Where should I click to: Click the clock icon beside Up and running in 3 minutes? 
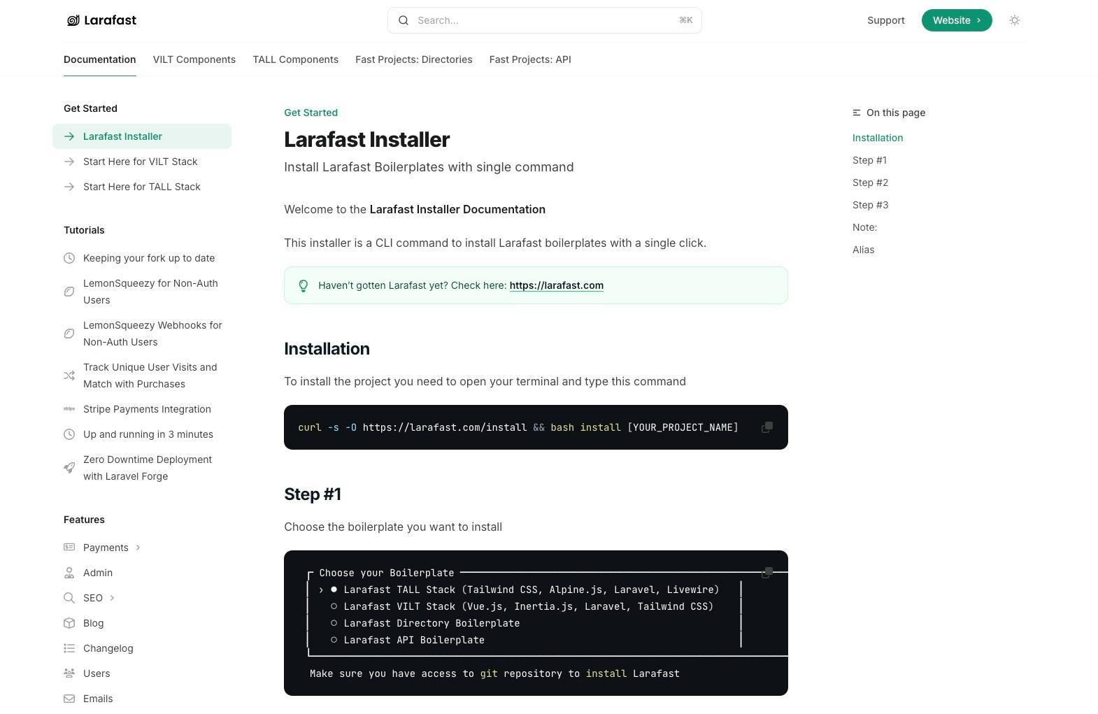69,434
